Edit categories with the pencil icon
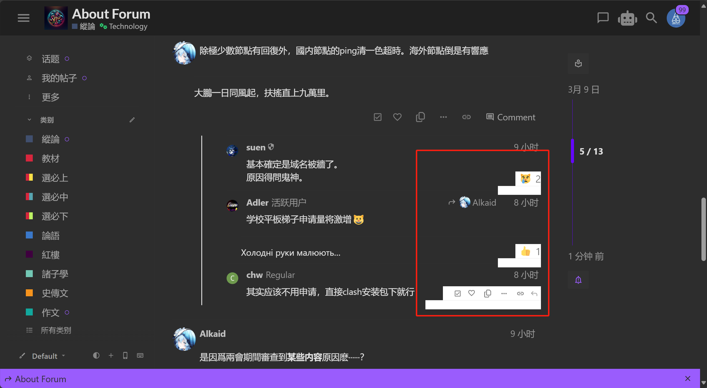This screenshot has width=707, height=388. tap(132, 120)
